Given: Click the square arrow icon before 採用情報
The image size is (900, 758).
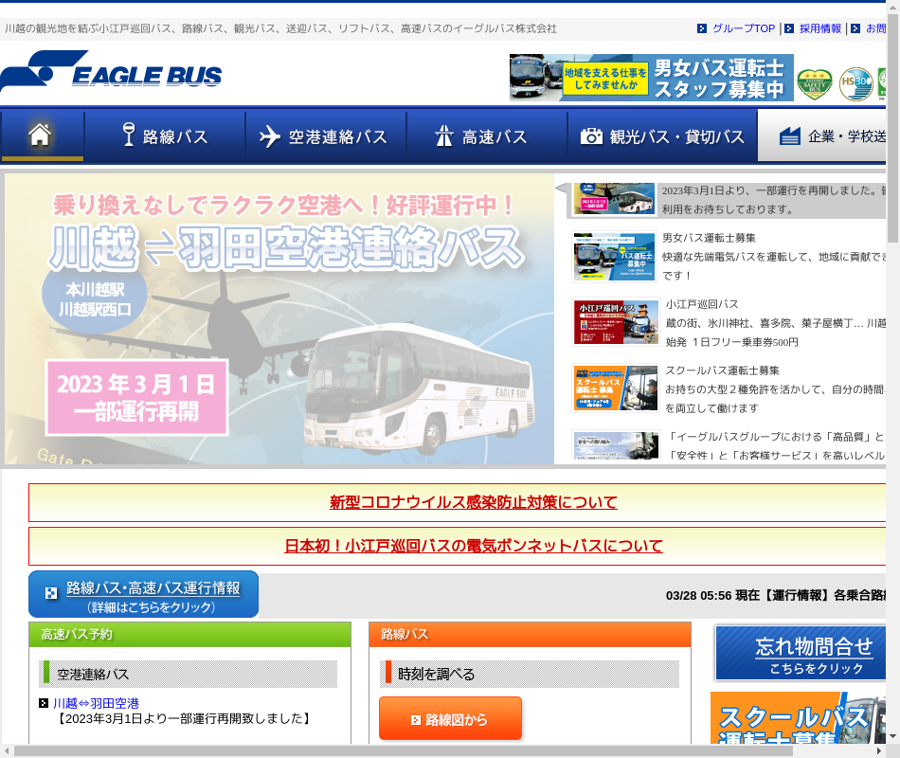Looking at the screenshot, I should 789,28.
